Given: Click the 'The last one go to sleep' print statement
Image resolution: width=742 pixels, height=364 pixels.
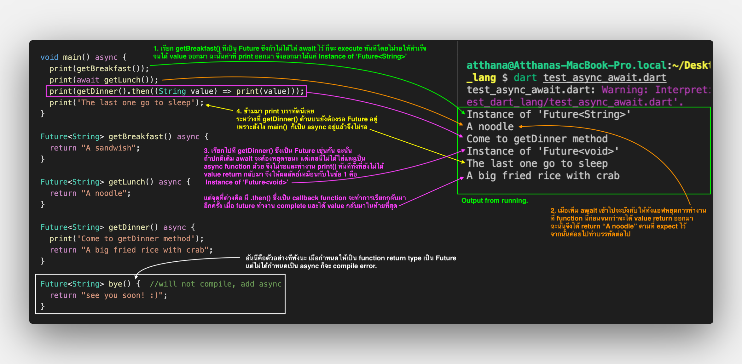Looking at the screenshot, I should [x=127, y=103].
